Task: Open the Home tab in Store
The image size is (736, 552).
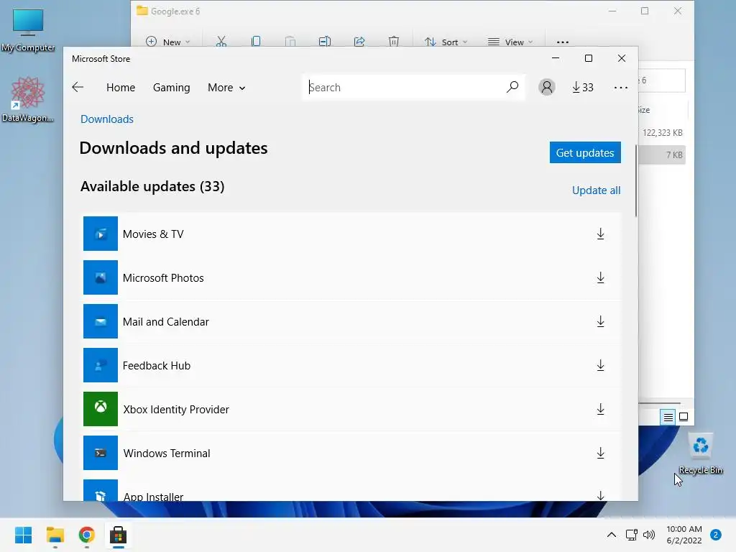Action: click(121, 87)
